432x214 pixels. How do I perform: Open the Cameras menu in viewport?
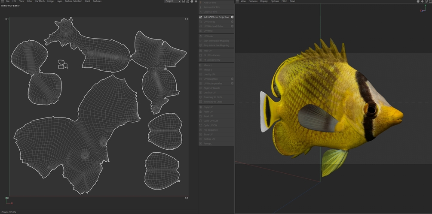pos(253,1)
